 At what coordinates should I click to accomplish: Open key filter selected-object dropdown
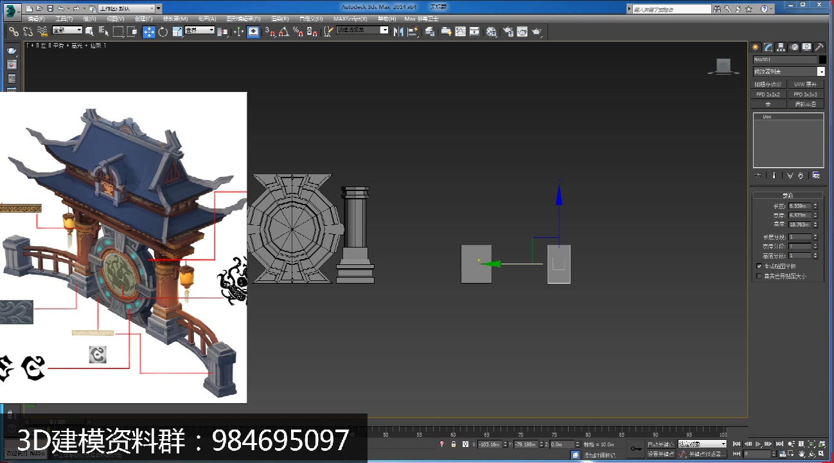click(x=702, y=444)
